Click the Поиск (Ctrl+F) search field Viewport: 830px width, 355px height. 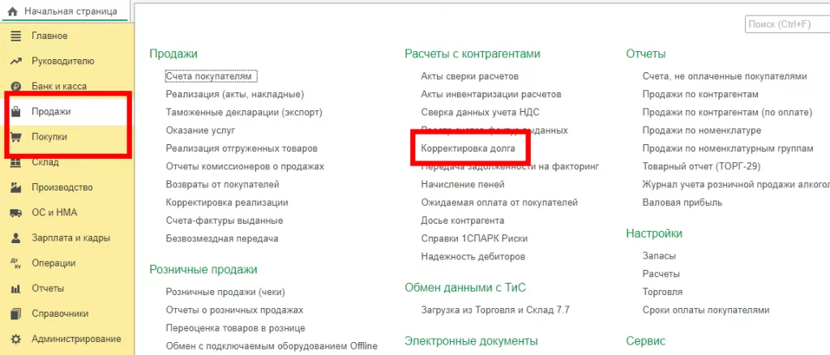pyautogui.click(x=786, y=24)
